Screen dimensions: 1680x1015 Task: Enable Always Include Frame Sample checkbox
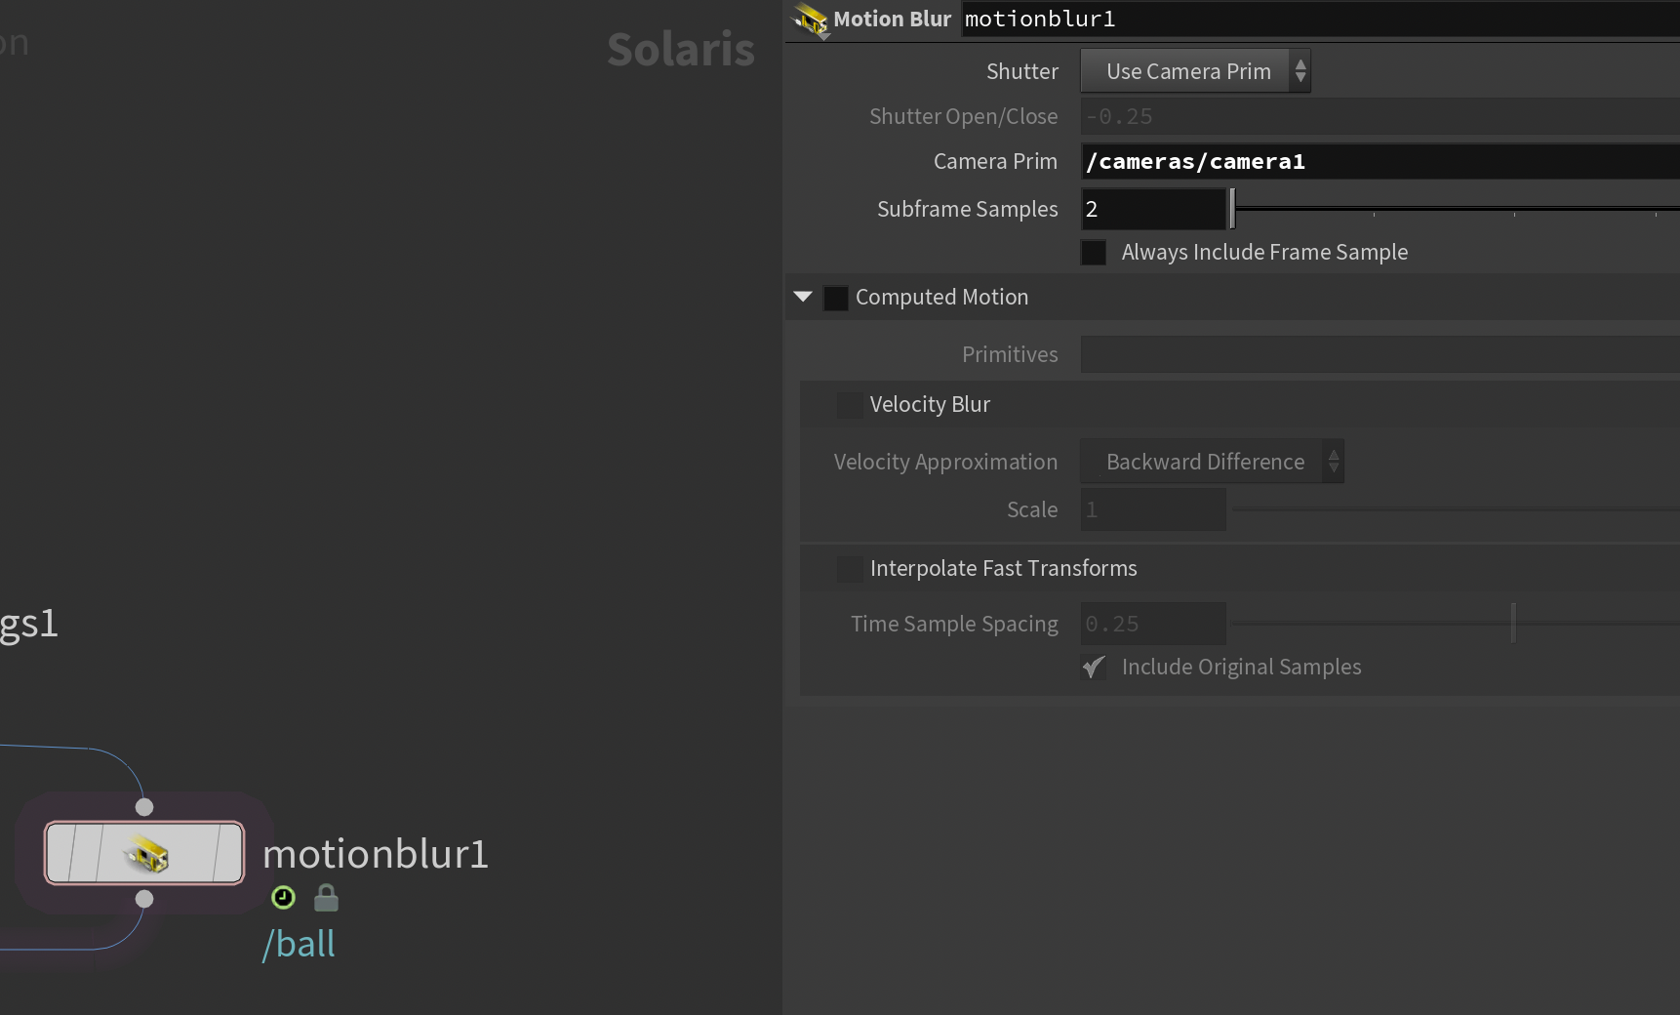[1094, 253]
